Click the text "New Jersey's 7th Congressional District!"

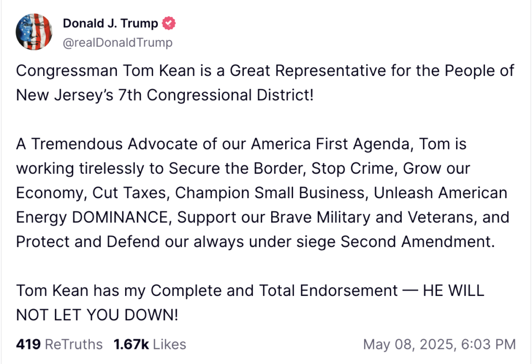pyautogui.click(x=165, y=95)
